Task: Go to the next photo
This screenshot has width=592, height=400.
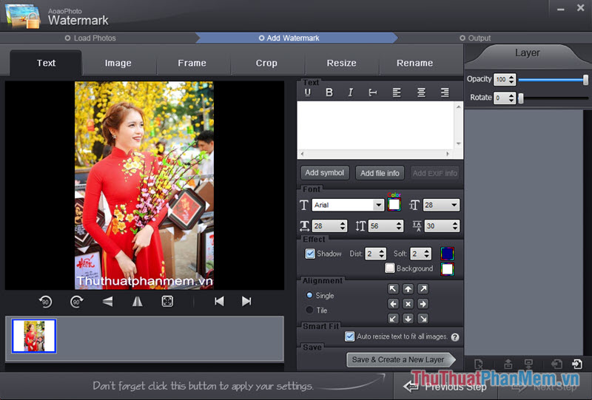Action: (246, 301)
